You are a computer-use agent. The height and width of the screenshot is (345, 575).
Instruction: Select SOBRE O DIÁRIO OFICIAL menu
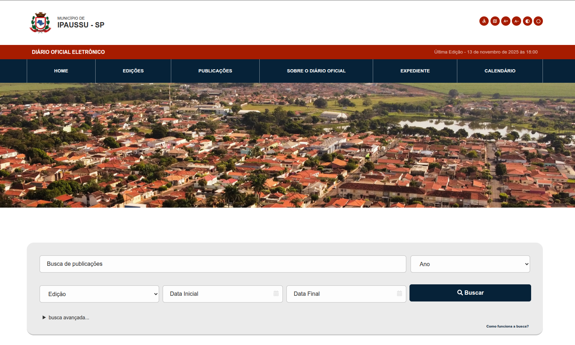coord(316,71)
